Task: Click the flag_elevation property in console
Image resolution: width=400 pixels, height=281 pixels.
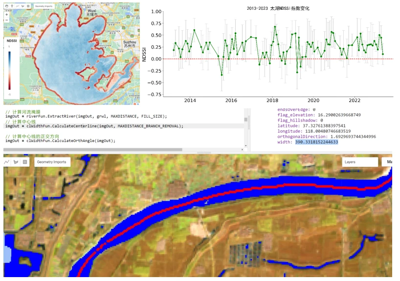Action: [319, 115]
